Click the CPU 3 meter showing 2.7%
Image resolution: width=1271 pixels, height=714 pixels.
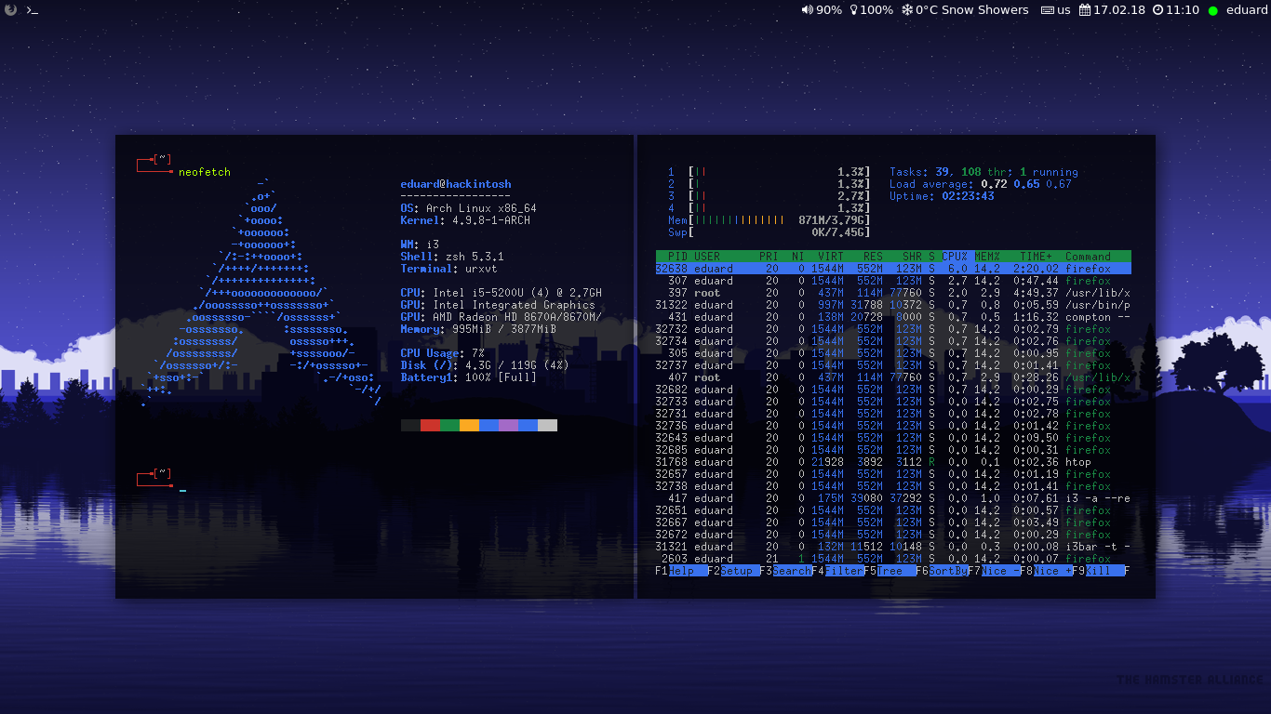[x=769, y=196]
